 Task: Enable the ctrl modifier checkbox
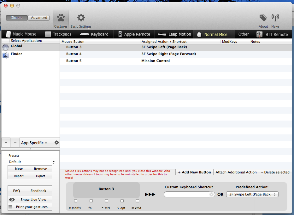[x=107, y=201]
